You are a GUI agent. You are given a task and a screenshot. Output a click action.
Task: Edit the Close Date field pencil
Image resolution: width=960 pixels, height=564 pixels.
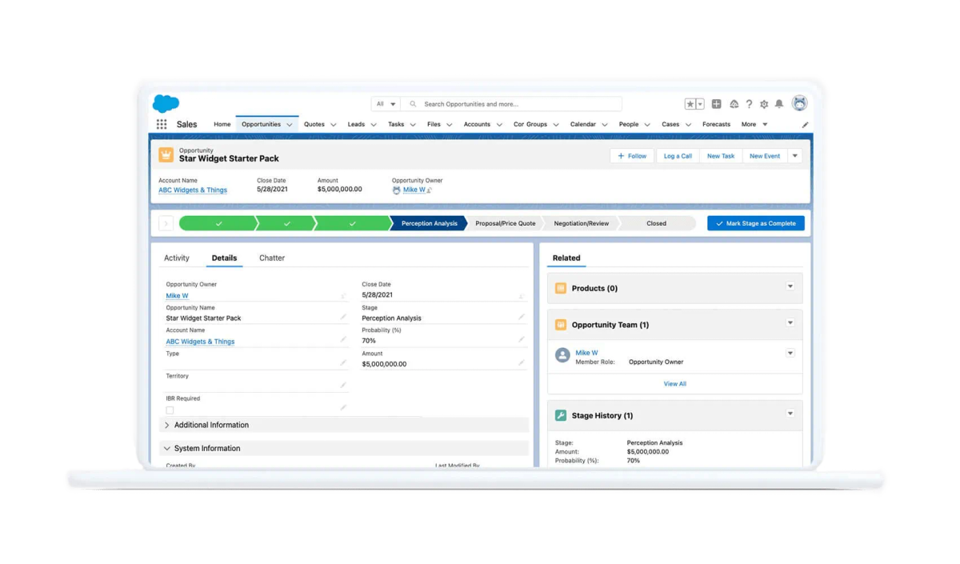[521, 295]
